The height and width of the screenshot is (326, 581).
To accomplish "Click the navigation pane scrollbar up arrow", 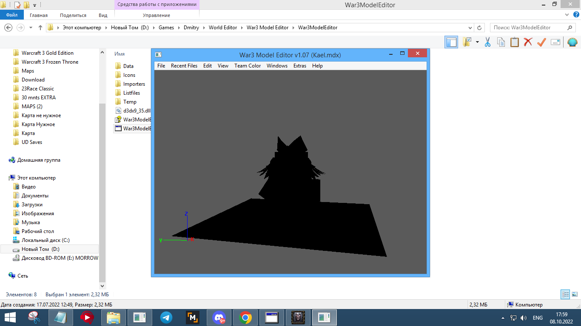I will [102, 52].
